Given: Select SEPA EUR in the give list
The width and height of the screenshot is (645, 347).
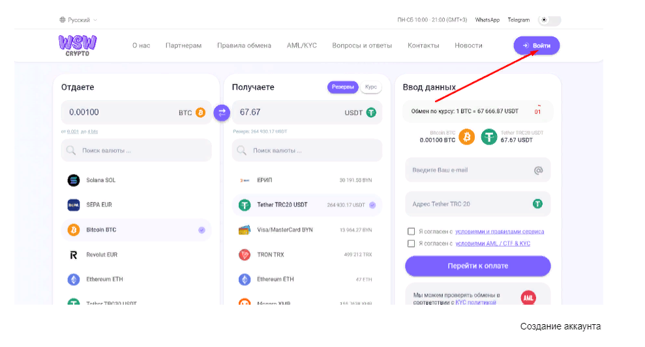Looking at the screenshot, I should [98, 205].
